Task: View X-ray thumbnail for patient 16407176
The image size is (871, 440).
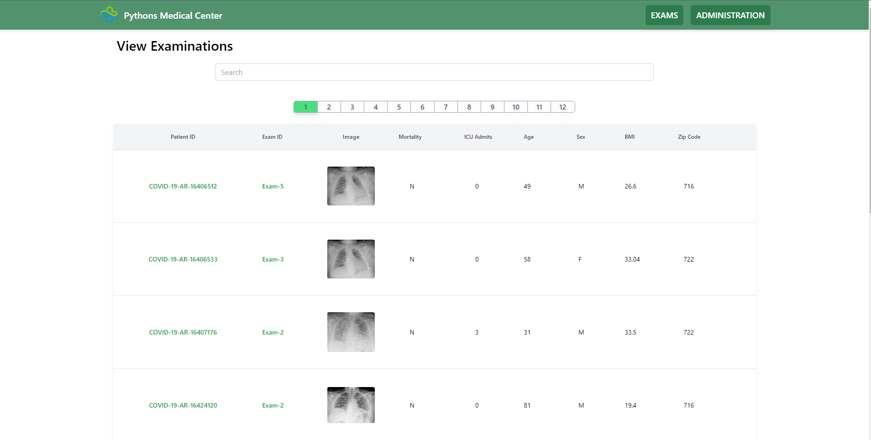Action: (x=351, y=332)
